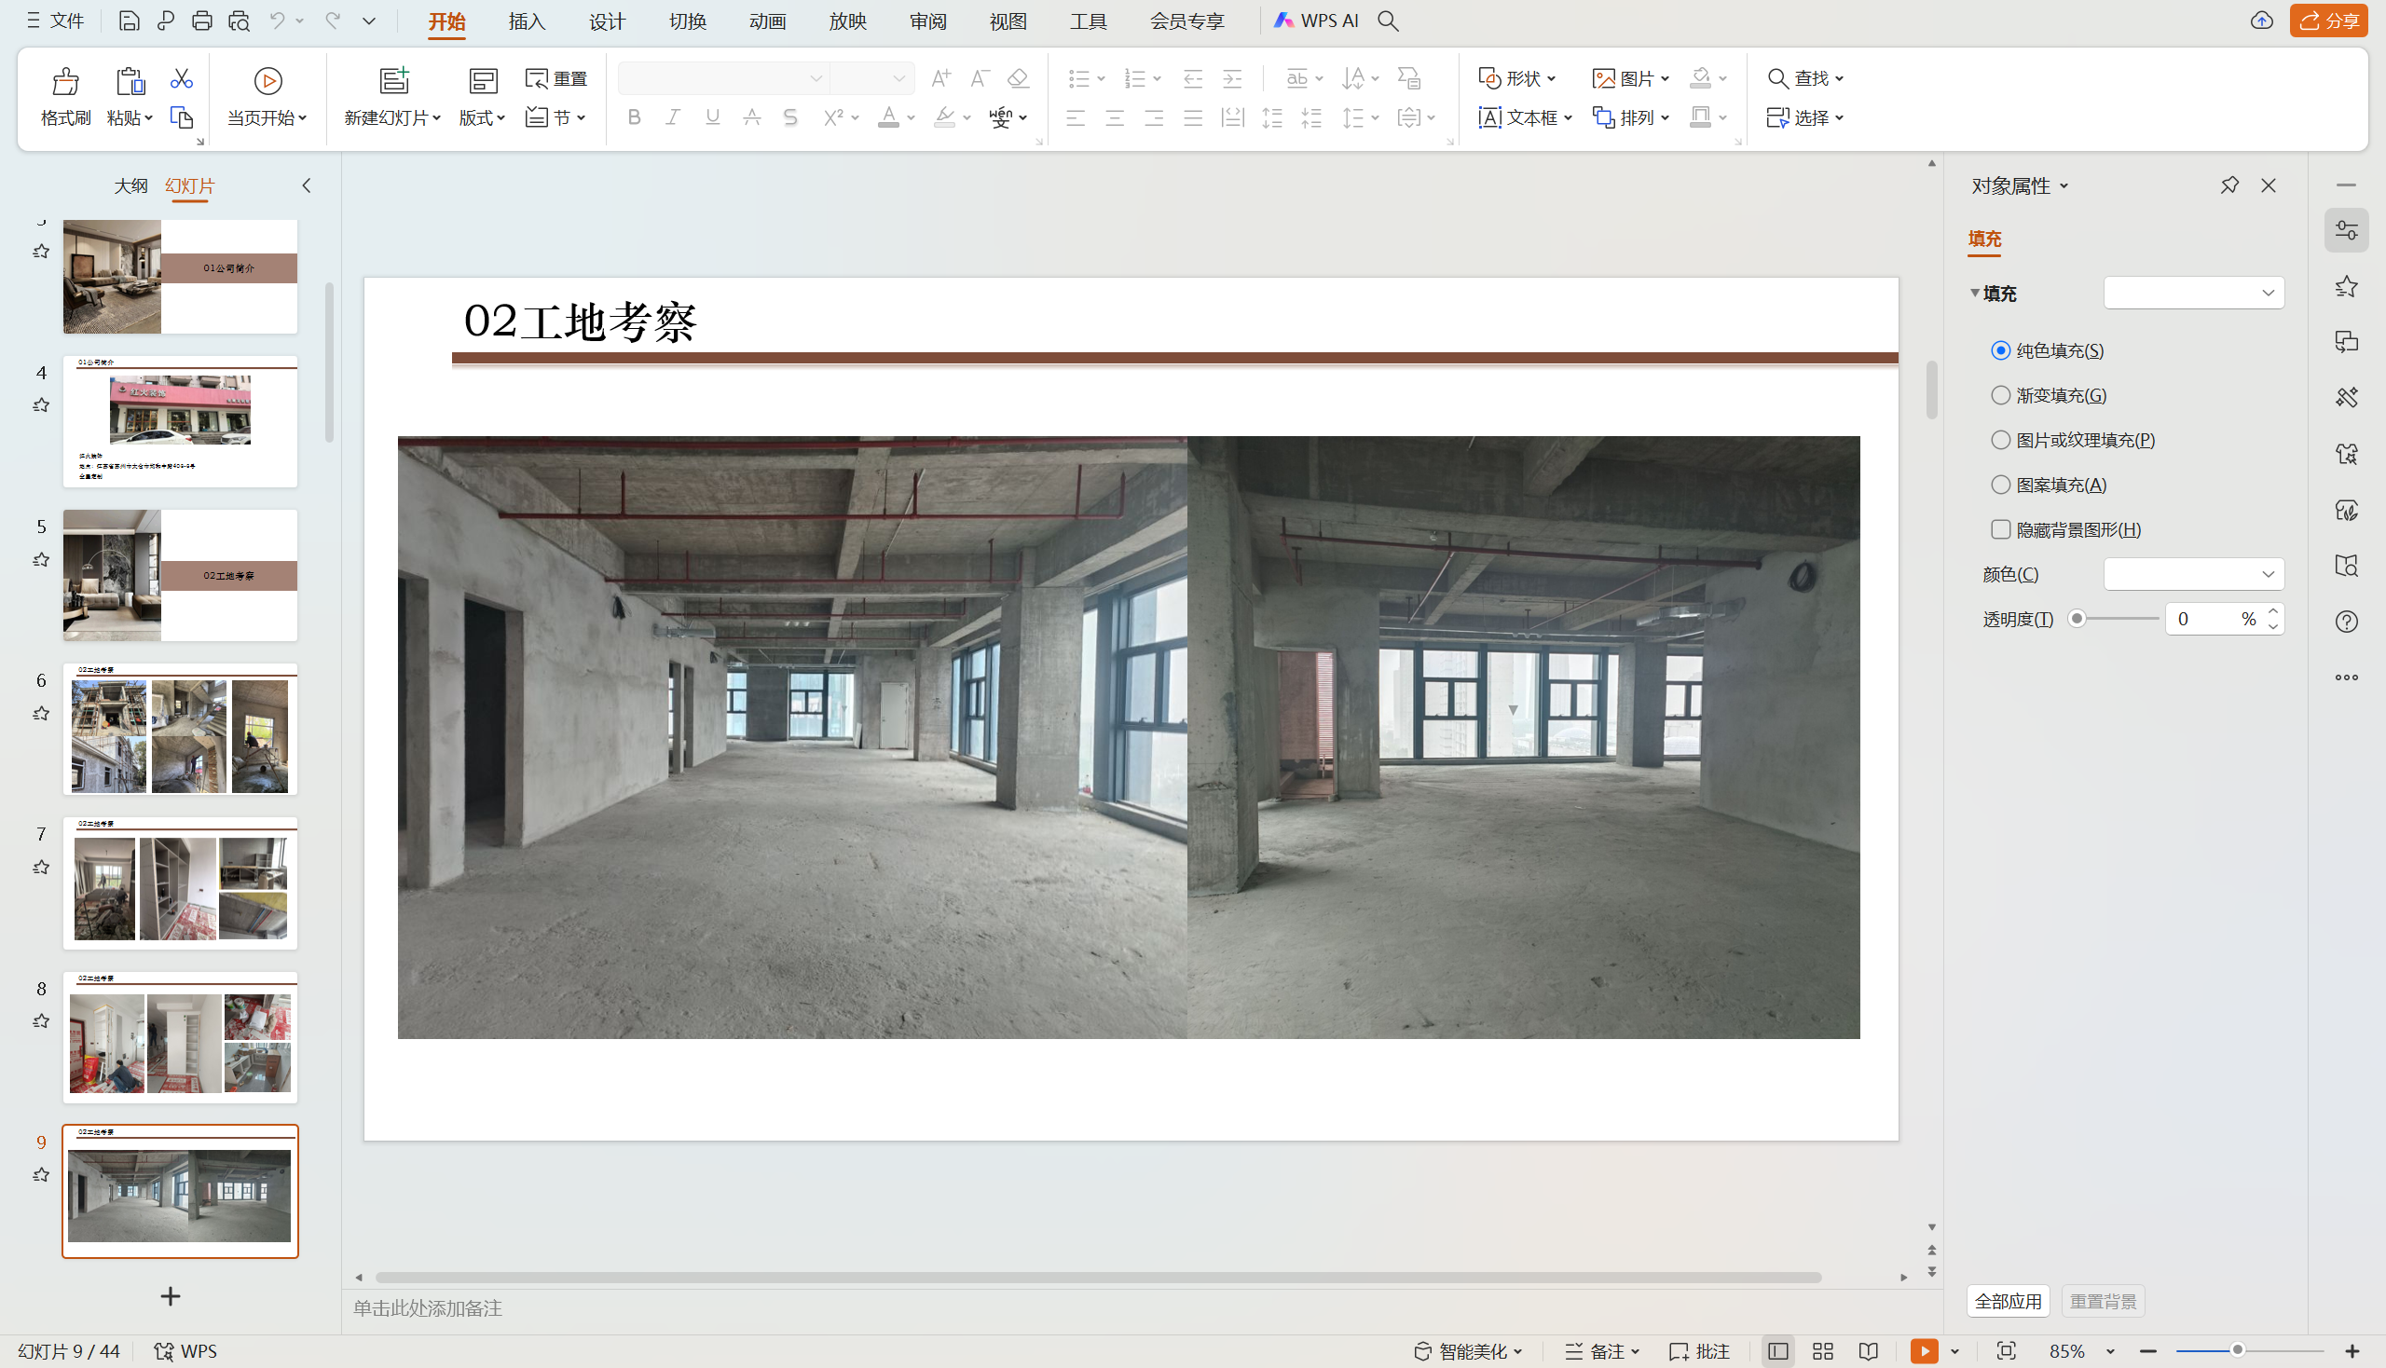Image resolution: width=2386 pixels, height=1368 pixels.
Task: Enable hide background graphics (隐藏背景图形) checkbox
Action: [2001, 530]
